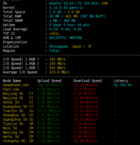Click the ASN value AS133731, ANYYUN

coord(65,38)
